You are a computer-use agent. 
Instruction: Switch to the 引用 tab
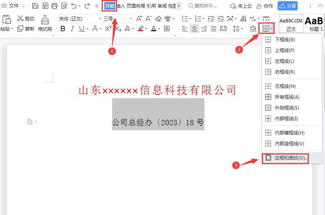click(x=151, y=6)
